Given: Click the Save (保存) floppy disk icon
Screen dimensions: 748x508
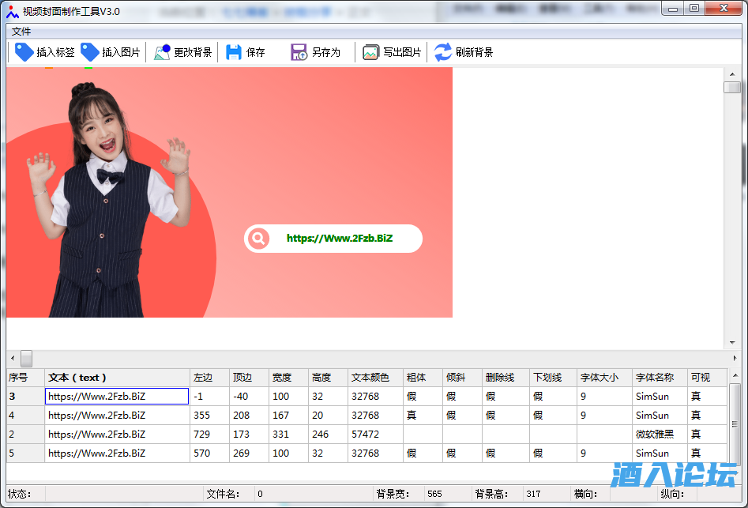Looking at the screenshot, I should [x=234, y=52].
